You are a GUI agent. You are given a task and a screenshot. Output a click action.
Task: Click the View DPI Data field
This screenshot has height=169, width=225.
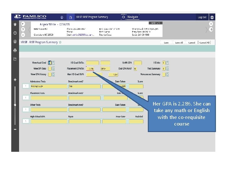(x=50, y=69)
